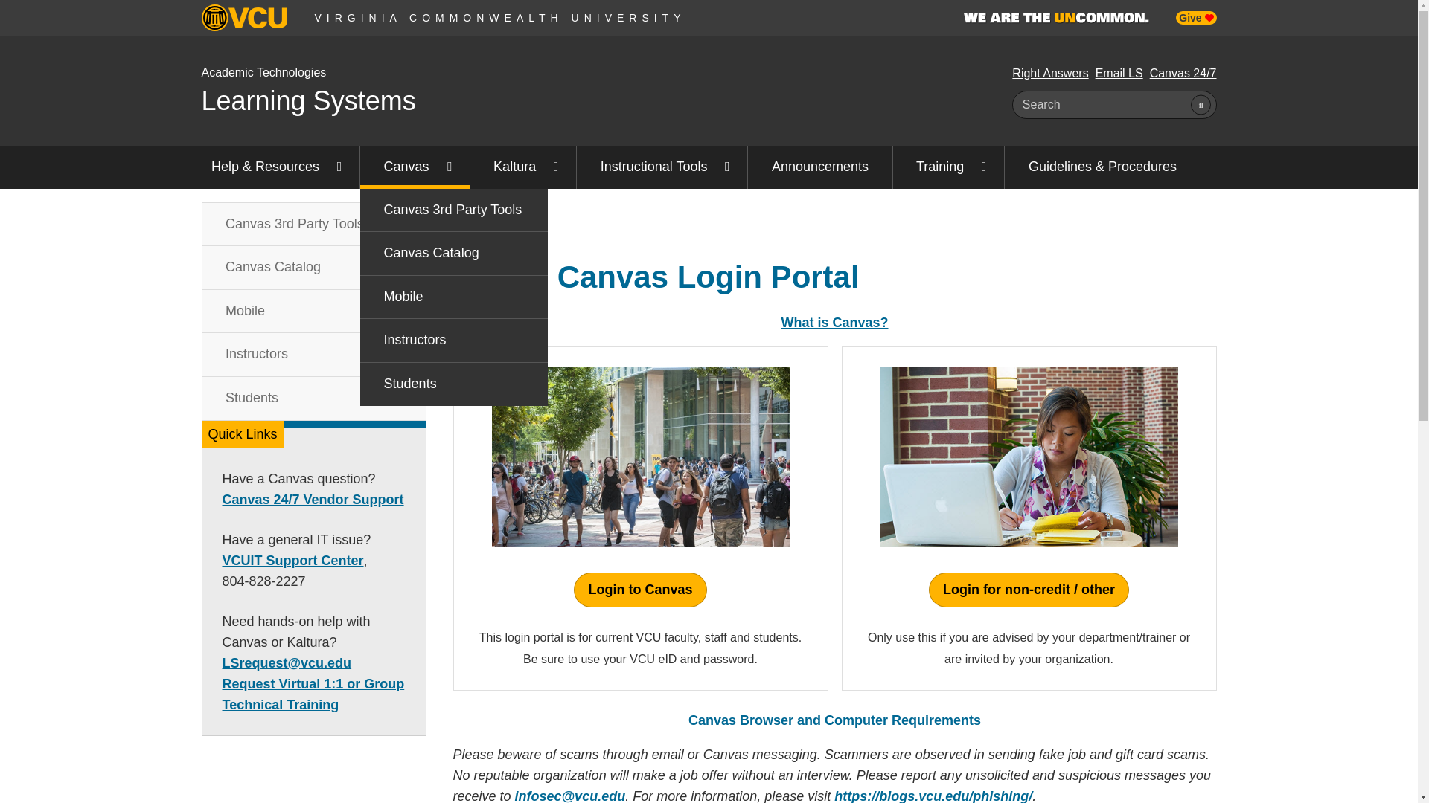Viewport: 1429px width, 803px height.
Task: Open the Canvas 24/7 header link
Action: point(1183,74)
